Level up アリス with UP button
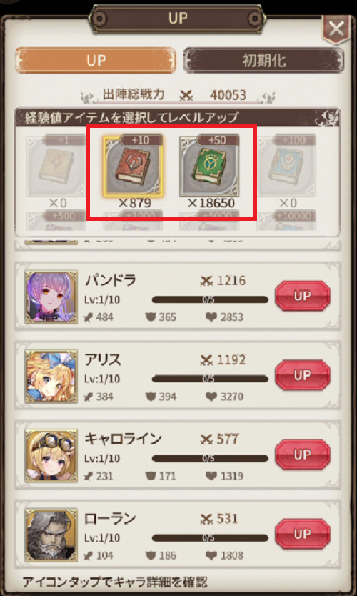Screen dimensions: 357x596 (x=302, y=375)
